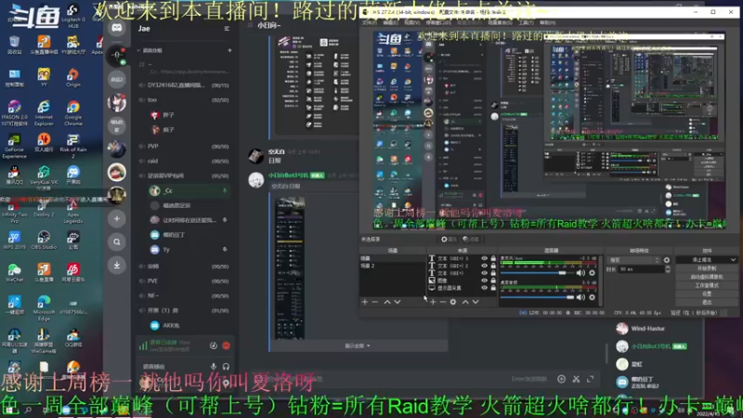Open 视图(V) menu in OBS

tap(411, 22)
